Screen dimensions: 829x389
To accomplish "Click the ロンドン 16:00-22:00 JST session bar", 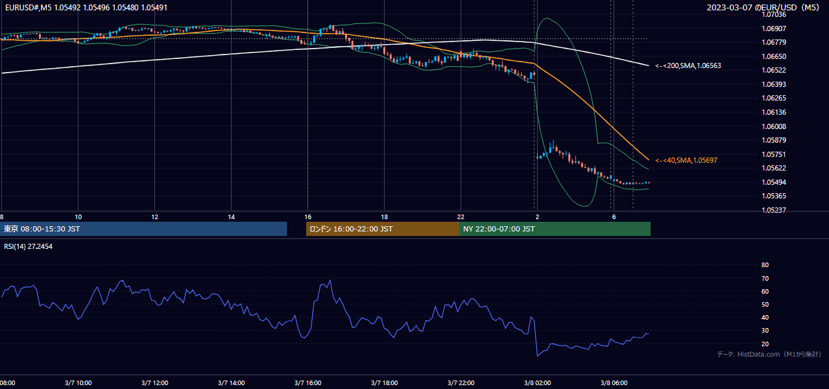I will click(382, 229).
